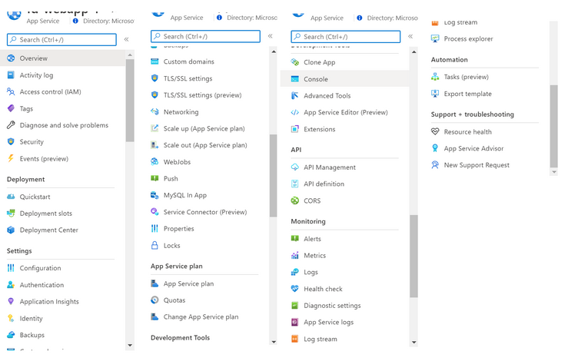Open the Application Insights bulb icon
578x361 pixels.
[x=11, y=301]
